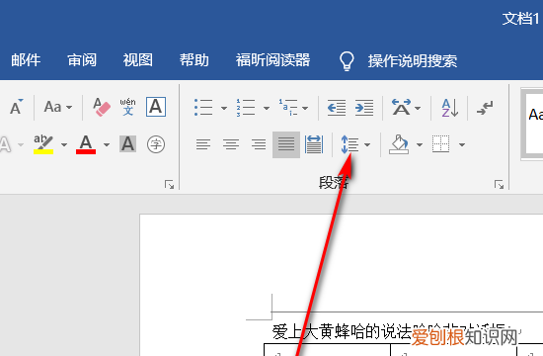Select Center alignment
The height and width of the screenshot is (356, 543).
[231, 144]
